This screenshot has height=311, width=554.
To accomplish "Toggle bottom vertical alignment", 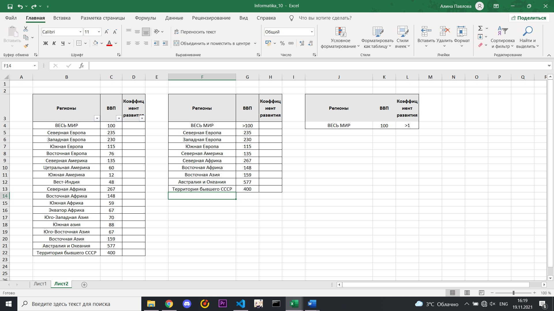I will [146, 32].
